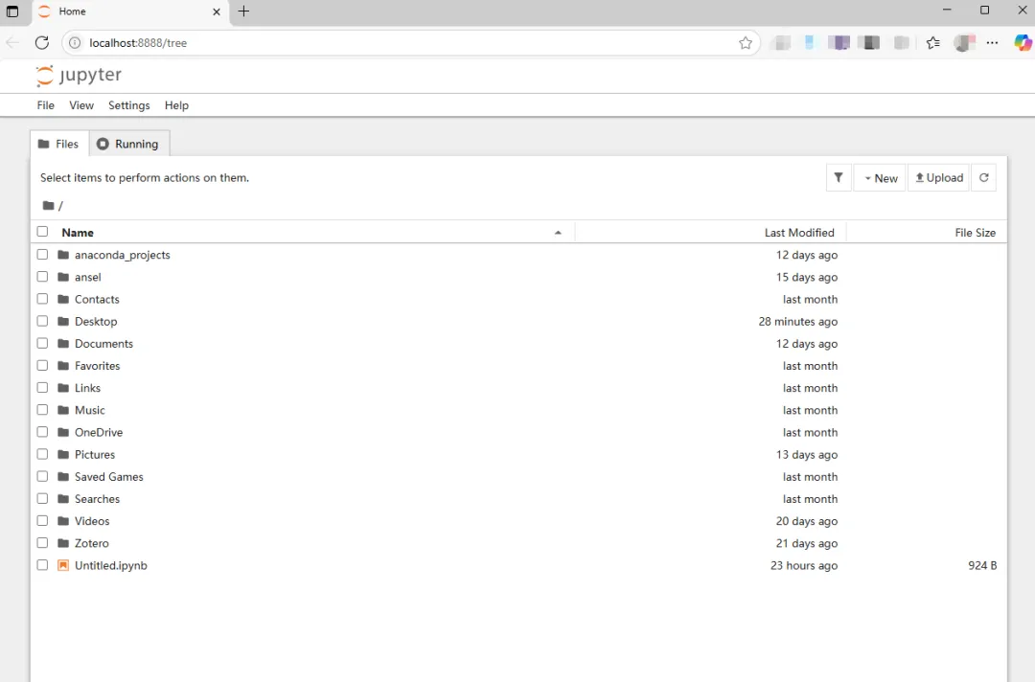Open the File menu
The image size is (1035, 682).
(x=46, y=105)
